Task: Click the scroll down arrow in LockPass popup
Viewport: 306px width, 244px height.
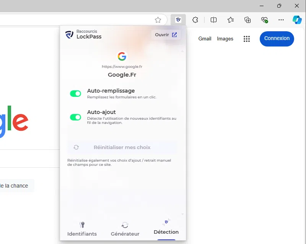Action: point(182,214)
